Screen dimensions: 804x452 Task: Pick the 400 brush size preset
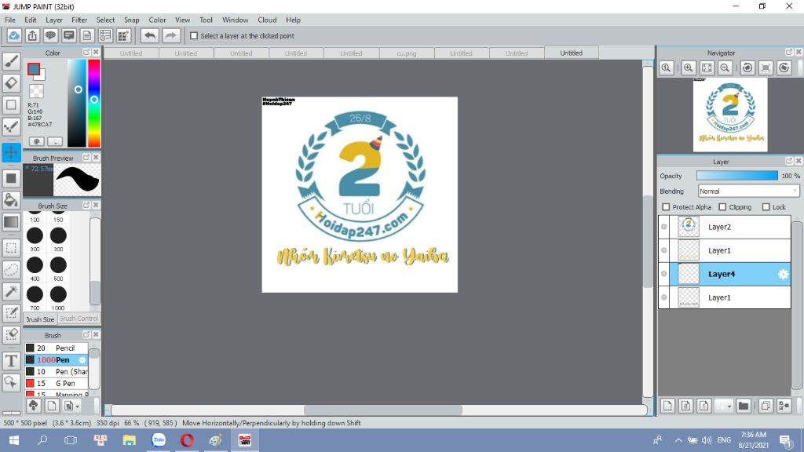pyautogui.click(x=35, y=268)
